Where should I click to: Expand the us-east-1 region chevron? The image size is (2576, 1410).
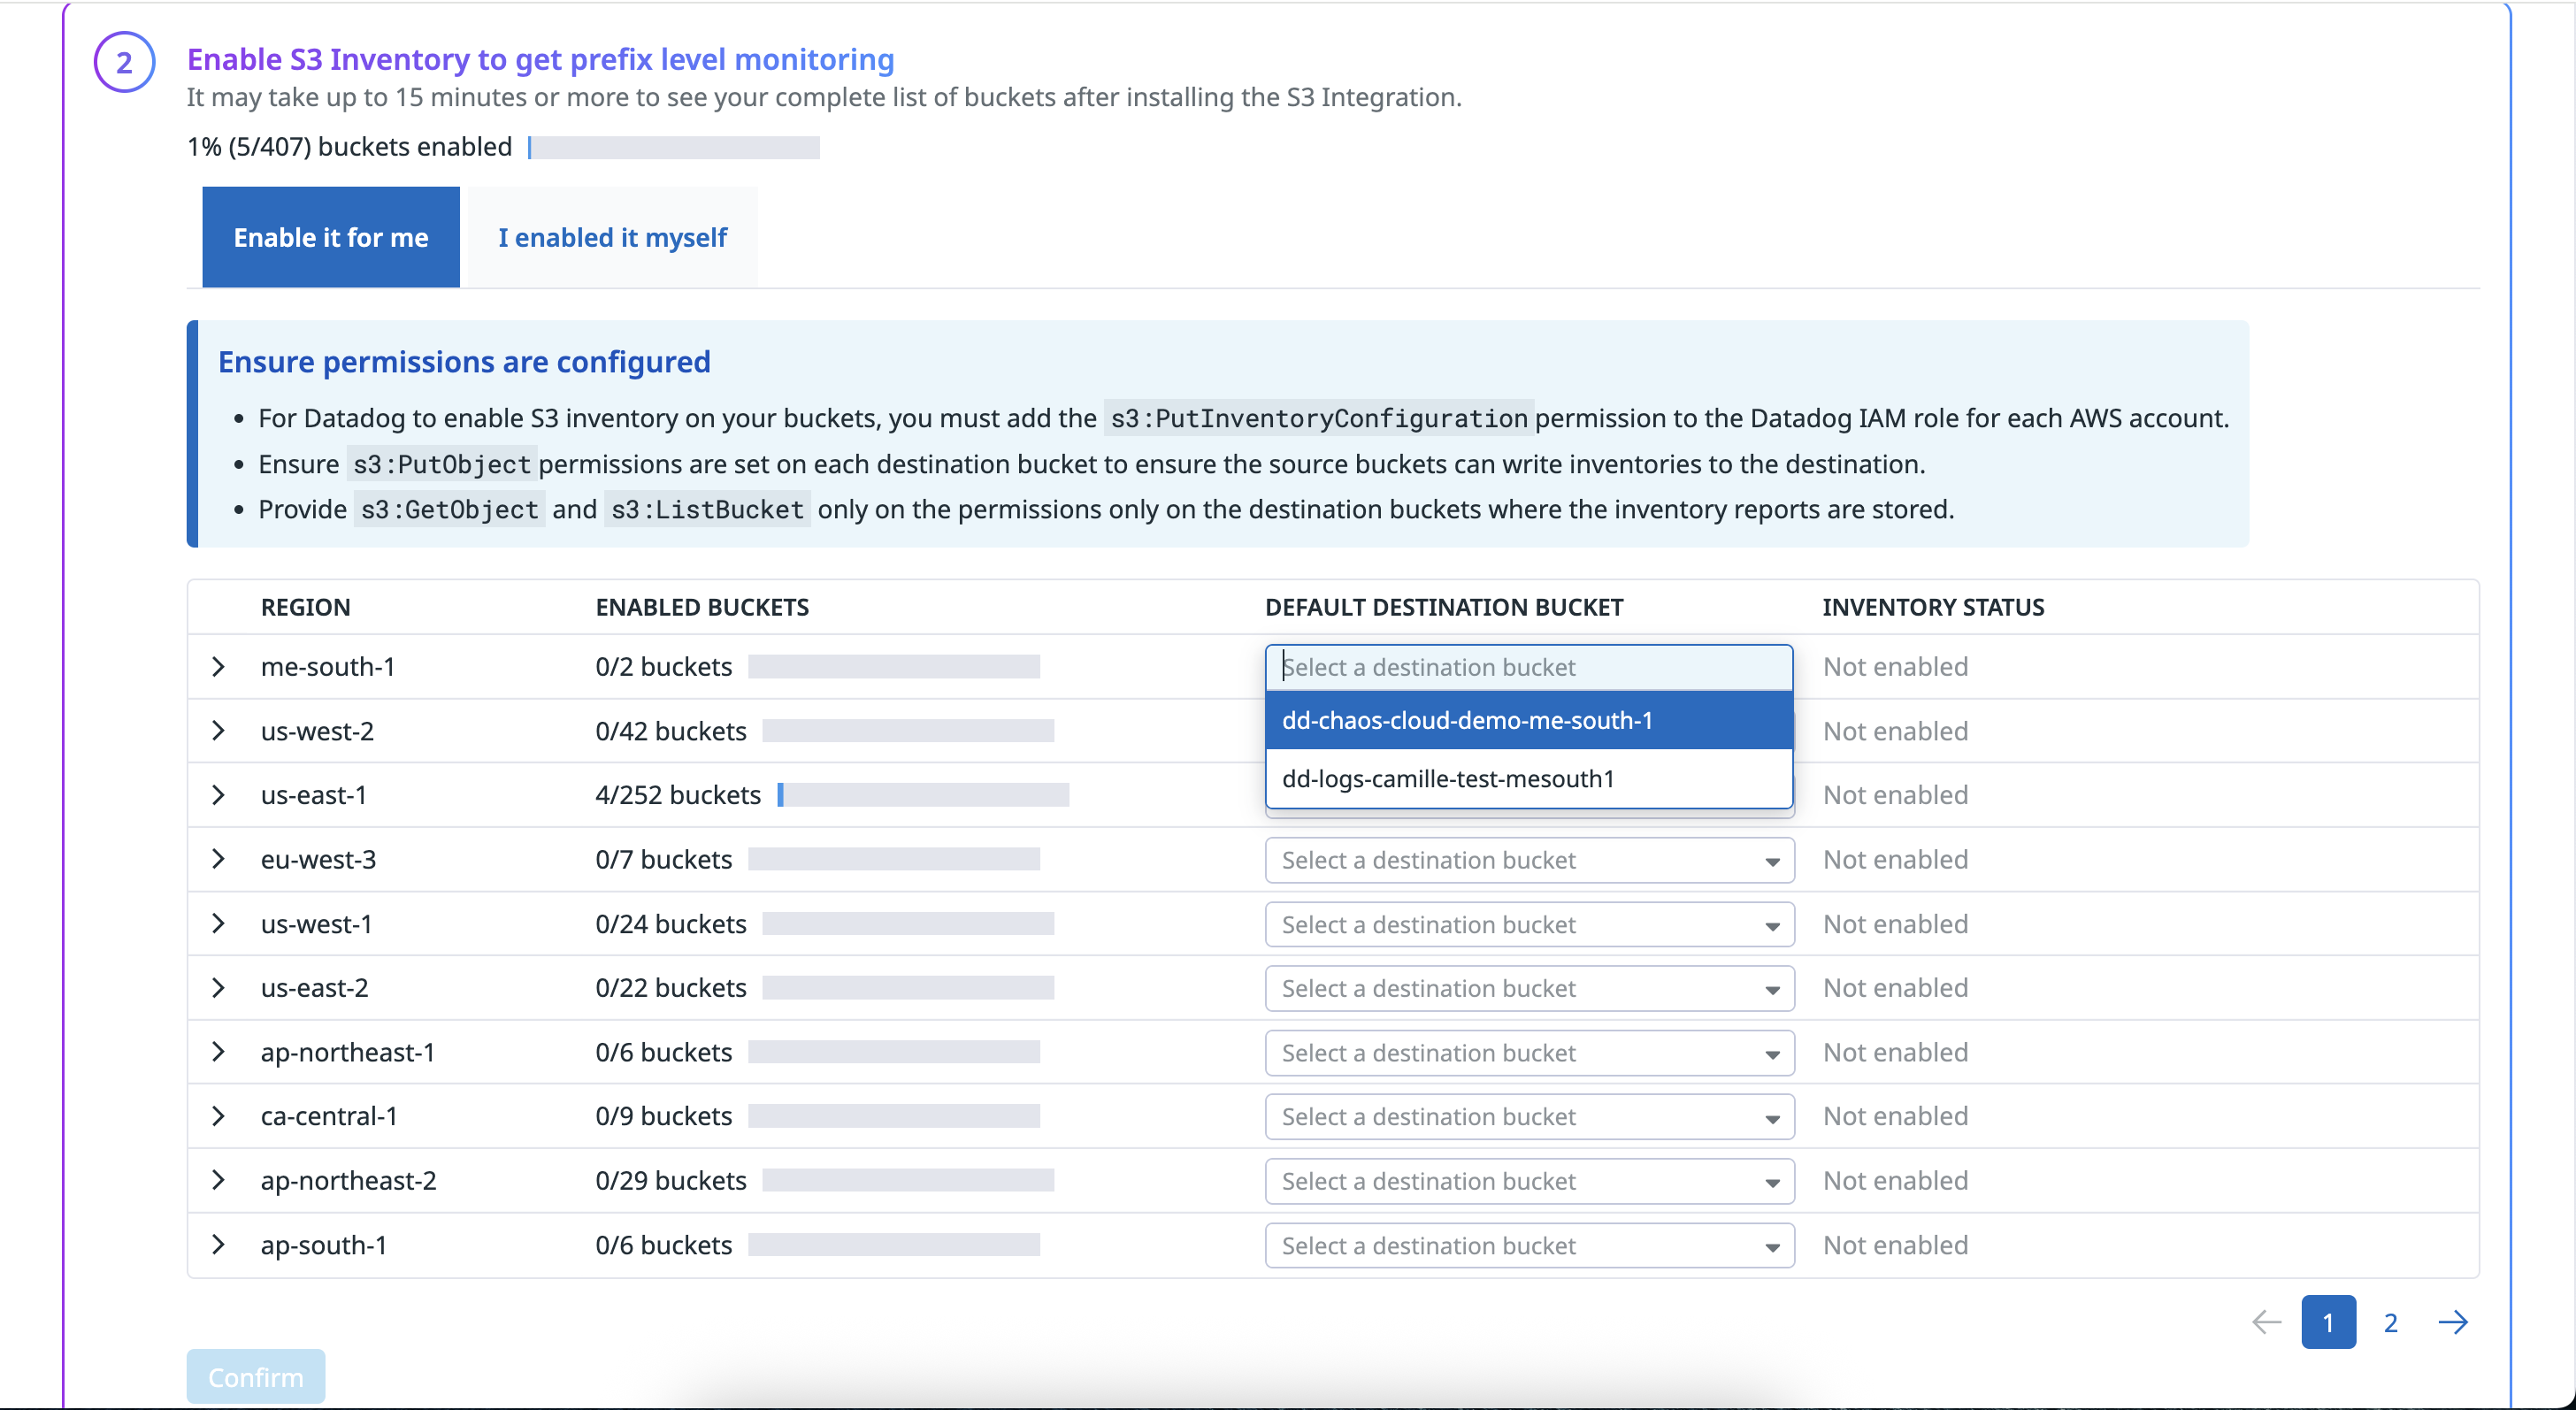[218, 795]
